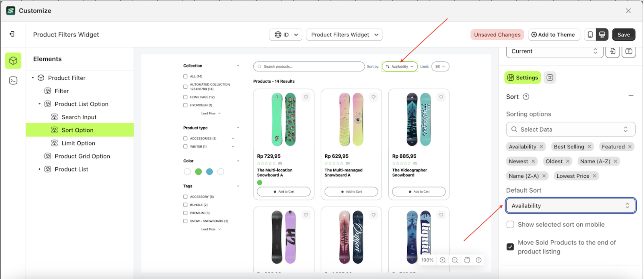Image resolution: width=644 pixels, height=279 pixels.
Task: Click zoom in icon on canvas toolbar
Action: pyautogui.click(x=443, y=260)
